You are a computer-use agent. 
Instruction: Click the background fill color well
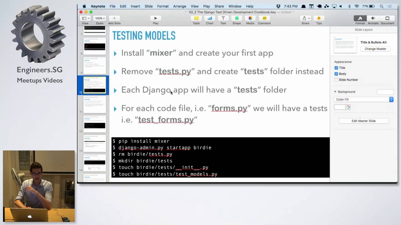340,107
